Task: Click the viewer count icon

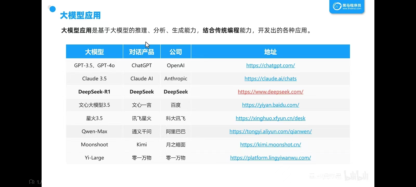Action: coord(32,182)
